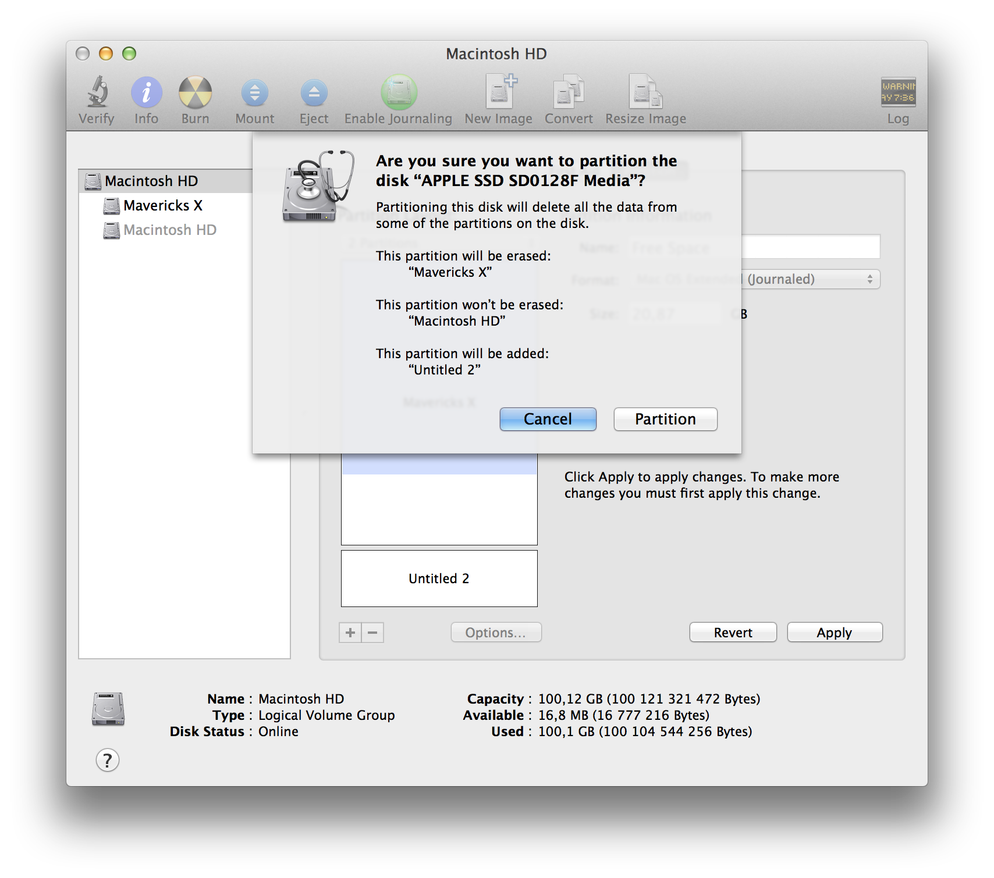Open the Format (Journaled) dropdown
This screenshot has width=994, height=878.
(x=811, y=279)
